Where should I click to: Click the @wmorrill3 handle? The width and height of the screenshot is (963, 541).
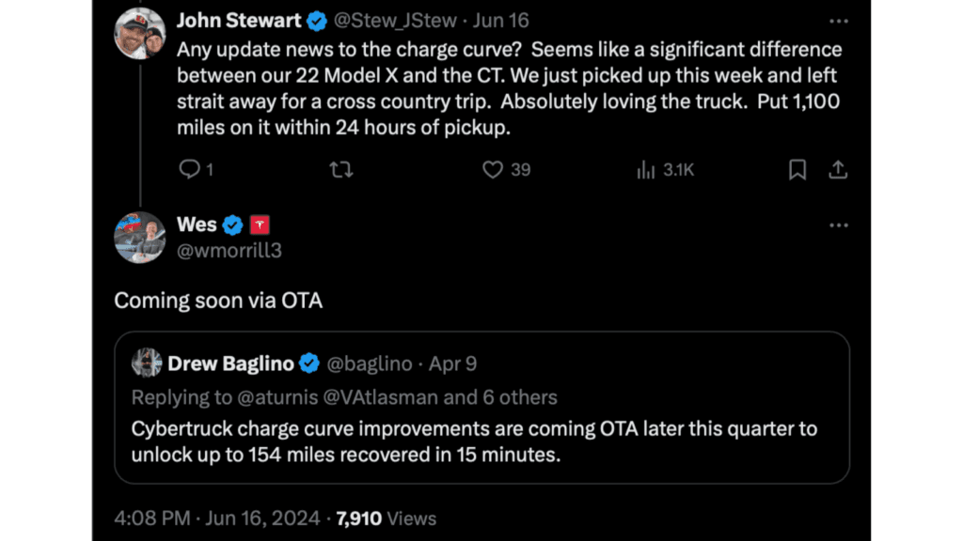[x=229, y=250]
